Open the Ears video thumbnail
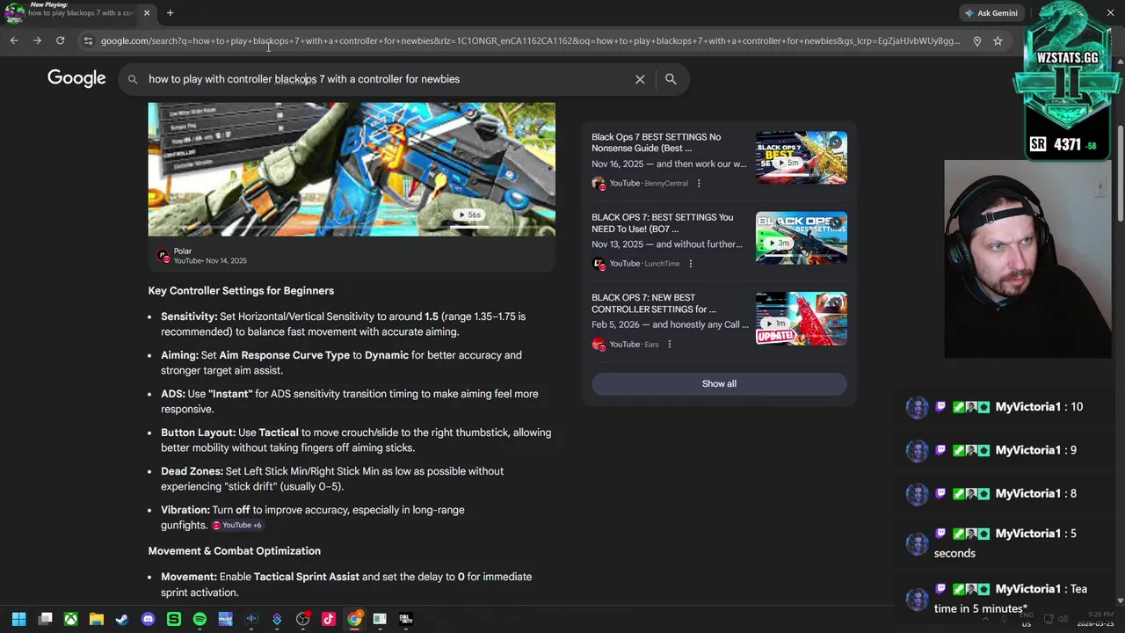This screenshot has height=633, width=1125. pos(801,318)
